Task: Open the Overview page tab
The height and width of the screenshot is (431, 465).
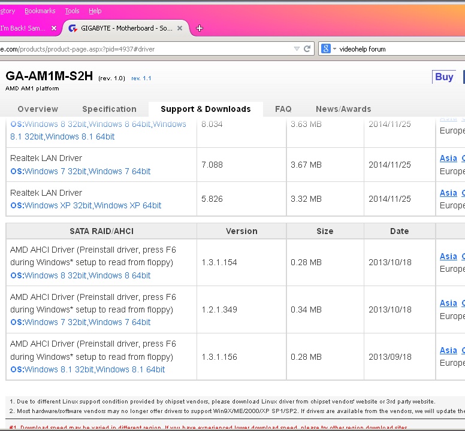Action: 38,109
